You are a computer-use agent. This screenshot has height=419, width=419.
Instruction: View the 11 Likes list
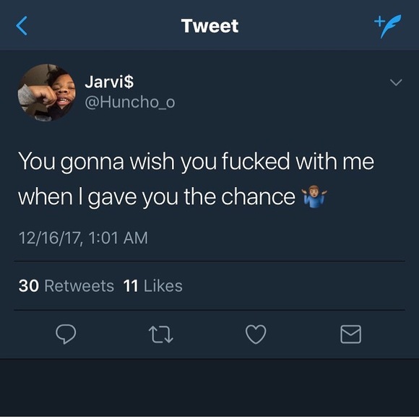coord(153,285)
